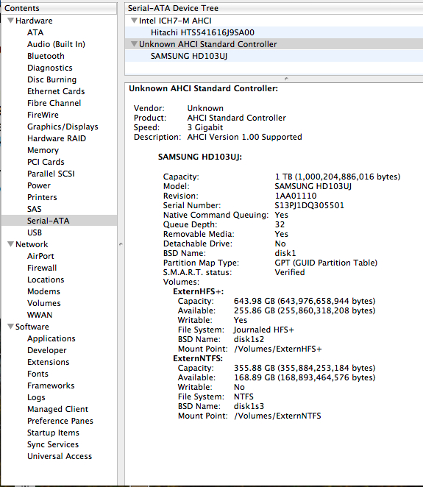Open USB device information

coord(35,232)
